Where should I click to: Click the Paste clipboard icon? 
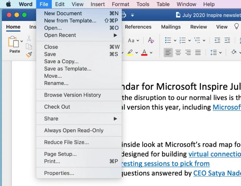[13, 42]
